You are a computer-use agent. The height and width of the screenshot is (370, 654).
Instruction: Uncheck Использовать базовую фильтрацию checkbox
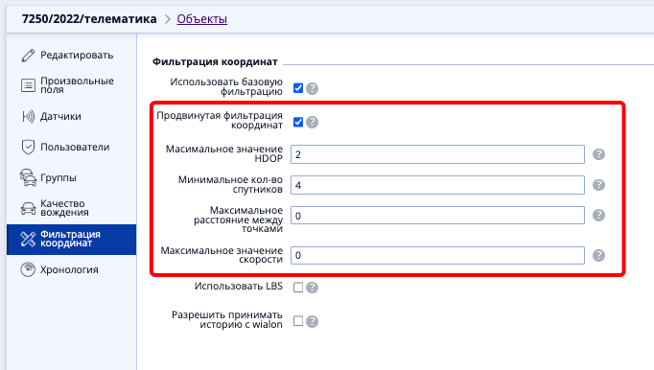tap(298, 88)
